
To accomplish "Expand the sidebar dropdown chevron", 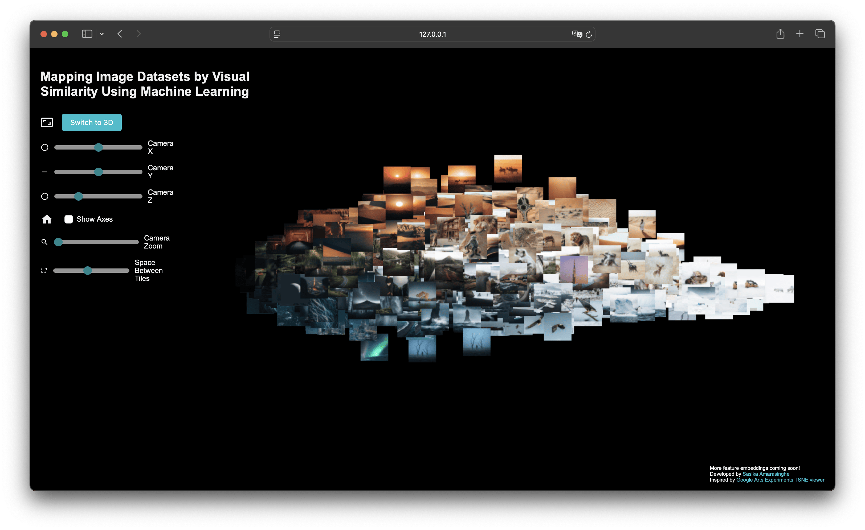I will click(102, 34).
